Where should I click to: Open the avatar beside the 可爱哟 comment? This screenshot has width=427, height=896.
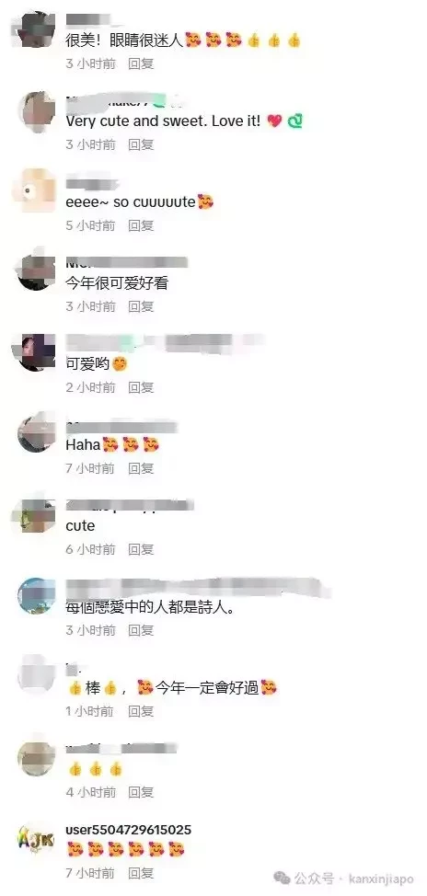36,353
